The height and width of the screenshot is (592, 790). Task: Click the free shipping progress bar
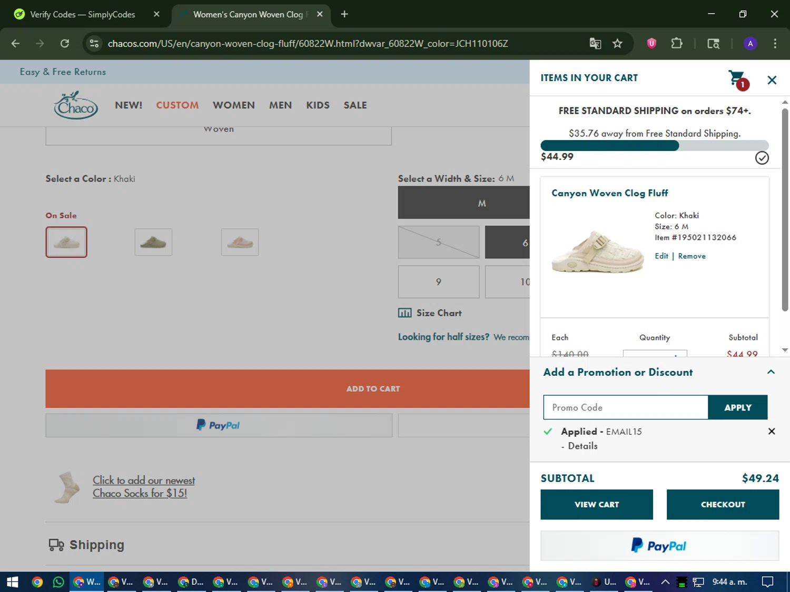[655, 146]
